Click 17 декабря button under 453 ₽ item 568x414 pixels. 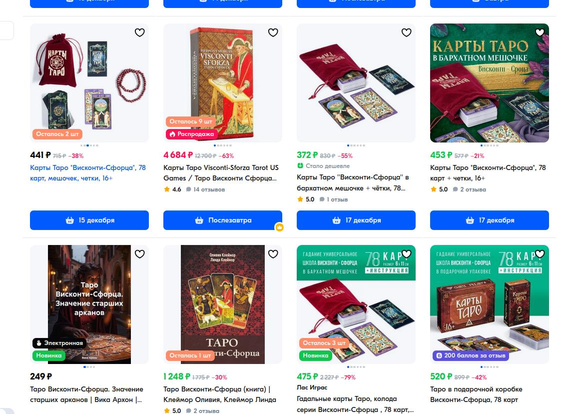[490, 220]
